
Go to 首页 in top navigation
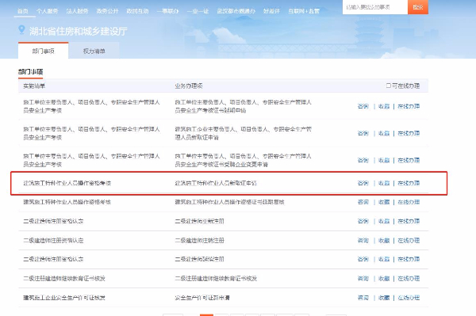pyautogui.click(x=23, y=11)
